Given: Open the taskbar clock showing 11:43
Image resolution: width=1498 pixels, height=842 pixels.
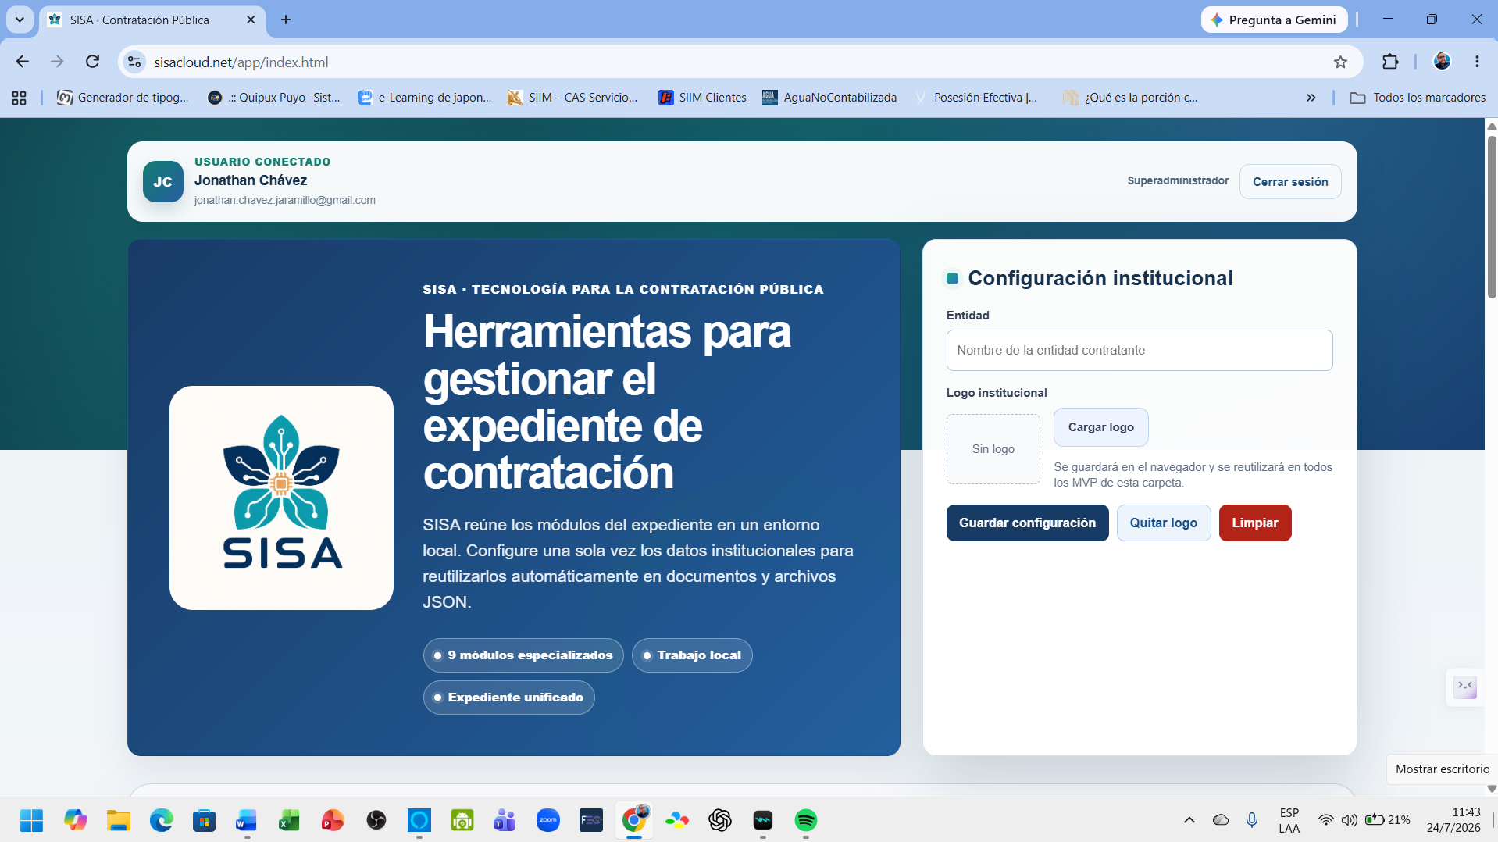Looking at the screenshot, I should tap(1453, 820).
